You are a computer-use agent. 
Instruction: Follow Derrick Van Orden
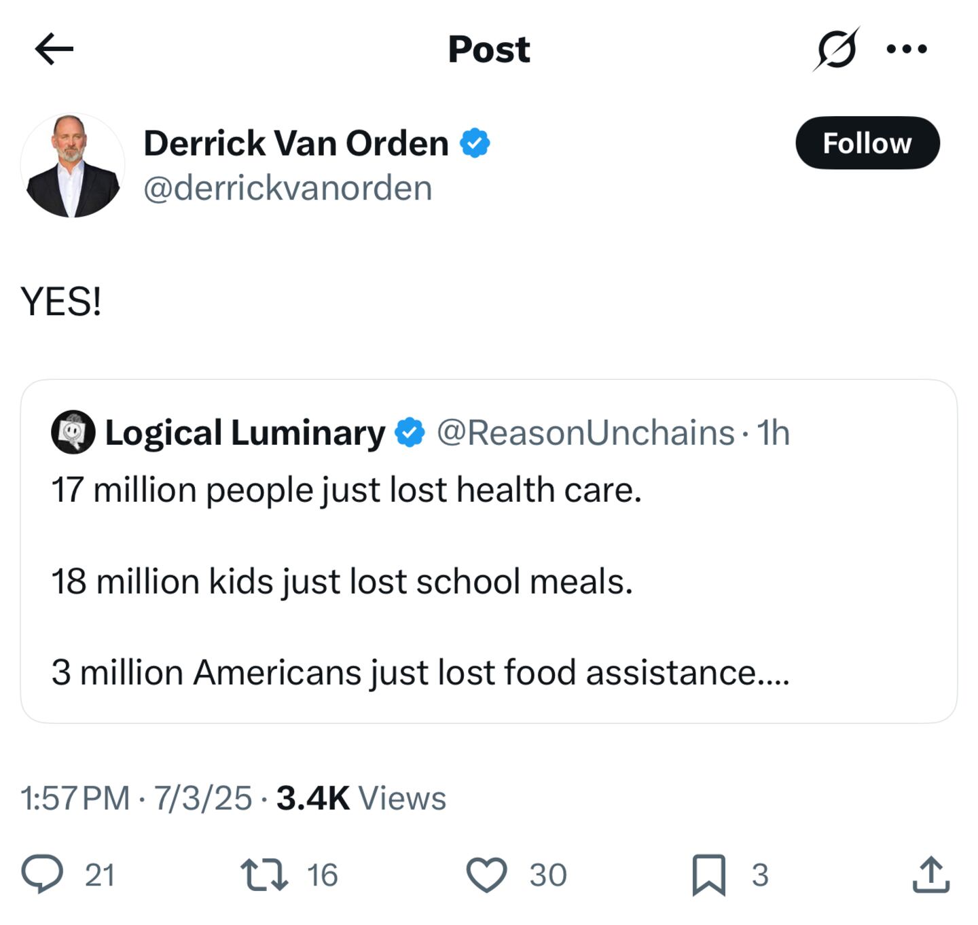click(867, 143)
